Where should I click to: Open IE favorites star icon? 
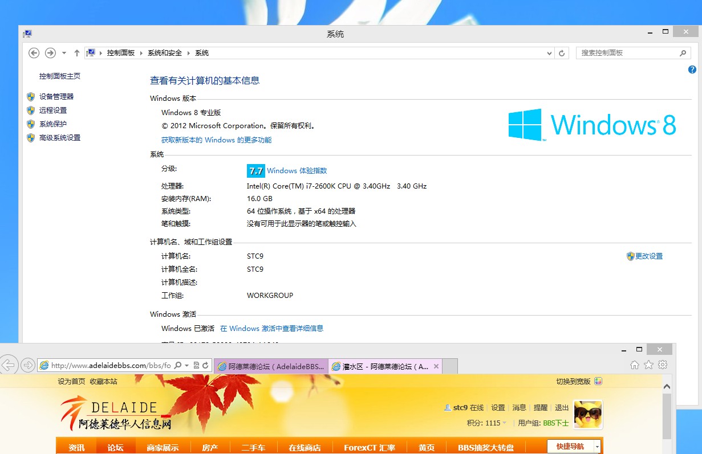[648, 365]
